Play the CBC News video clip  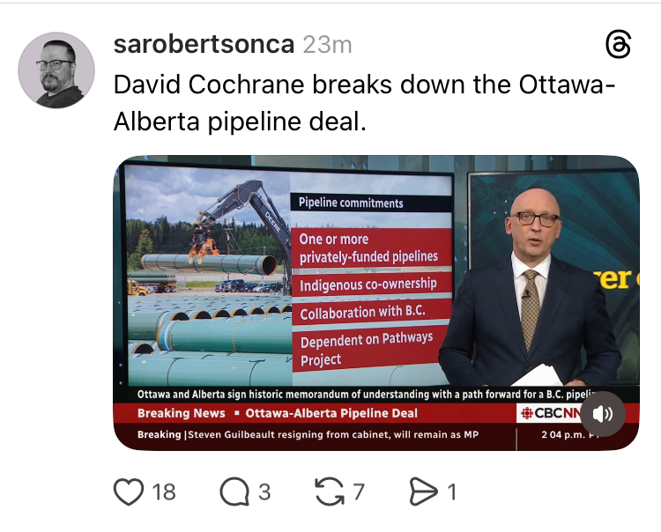376,303
